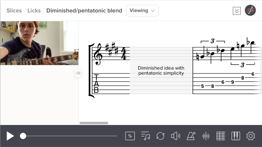262x147 pixels.
Task: Click the tab number 9
Action: 233,82
